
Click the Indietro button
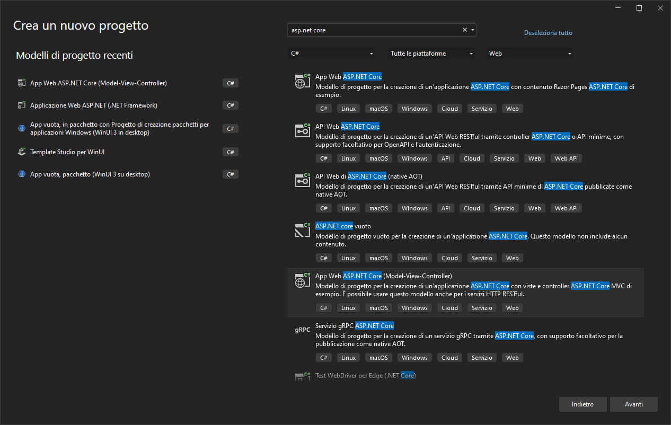coord(582,404)
